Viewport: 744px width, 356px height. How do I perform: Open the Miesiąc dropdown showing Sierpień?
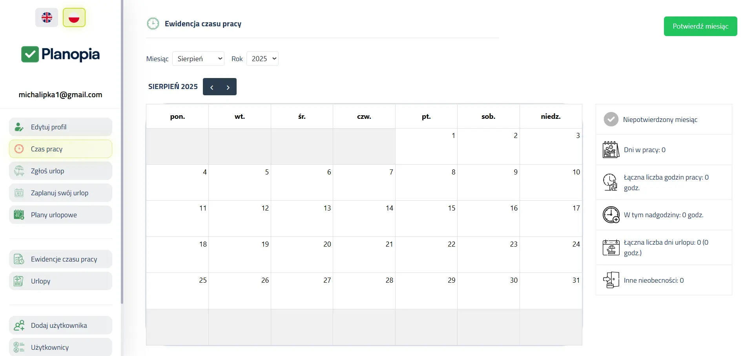click(x=198, y=59)
